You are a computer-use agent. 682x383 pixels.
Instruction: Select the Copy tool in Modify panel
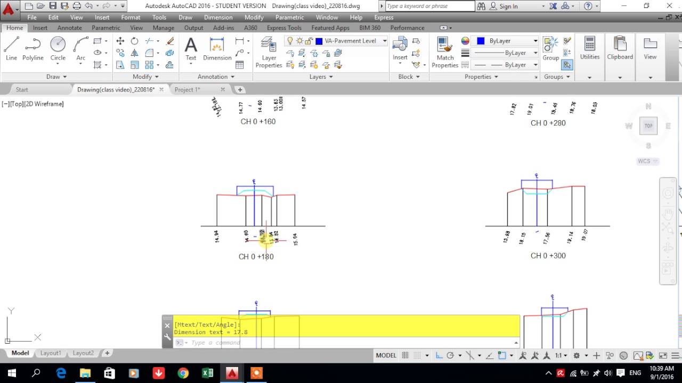pos(120,53)
